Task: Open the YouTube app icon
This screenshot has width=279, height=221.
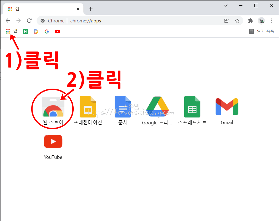Action: (53, 141)
